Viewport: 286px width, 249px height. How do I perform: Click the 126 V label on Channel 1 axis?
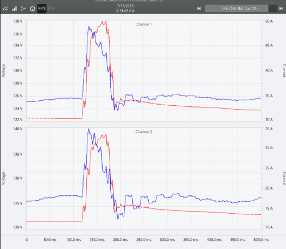(18, 95)
